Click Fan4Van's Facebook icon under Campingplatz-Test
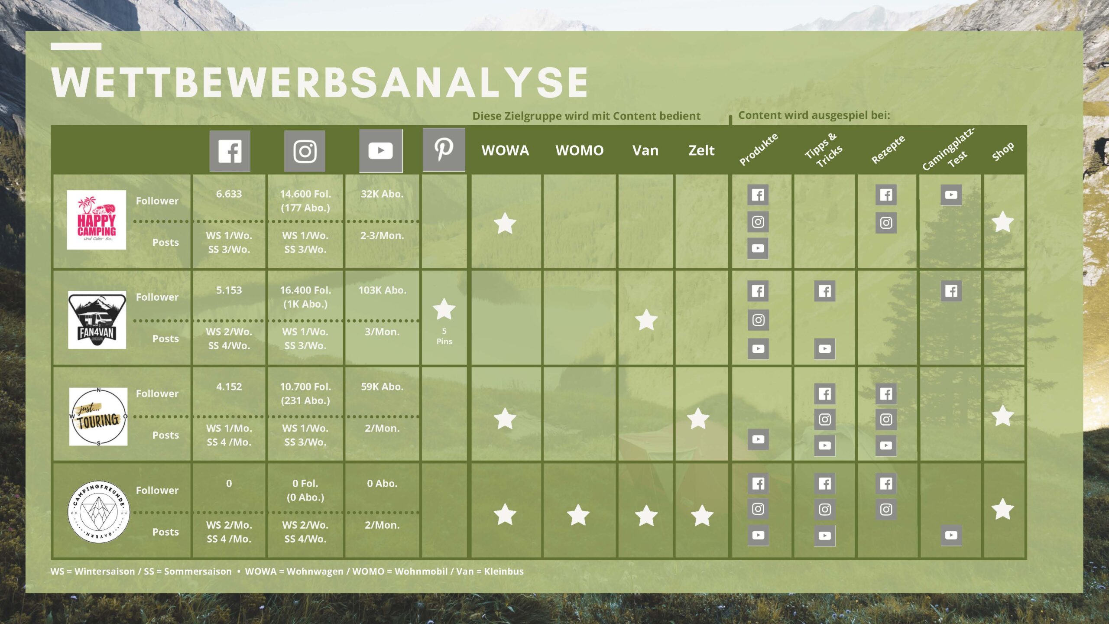The image size is (1109, 624). (x=951, y=291)
